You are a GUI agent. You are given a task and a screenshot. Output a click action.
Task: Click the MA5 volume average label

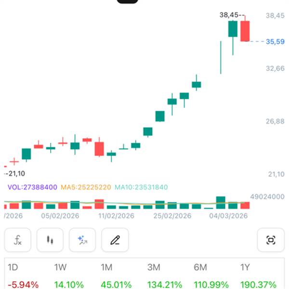[x=86, y=187]
